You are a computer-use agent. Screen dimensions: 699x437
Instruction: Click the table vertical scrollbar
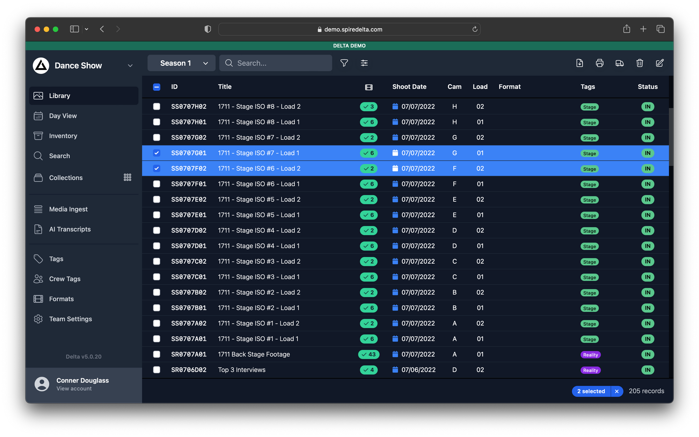(x=671, y=136)
